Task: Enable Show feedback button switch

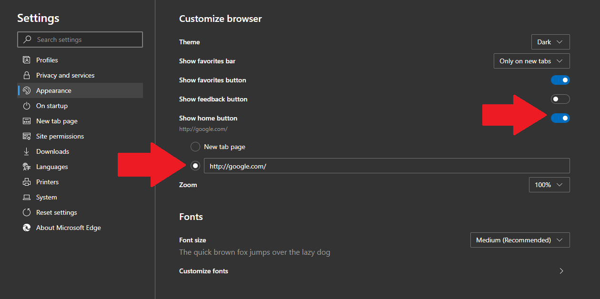Action: 560,99
